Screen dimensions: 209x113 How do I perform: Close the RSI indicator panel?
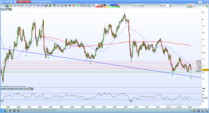pos(32,89)
